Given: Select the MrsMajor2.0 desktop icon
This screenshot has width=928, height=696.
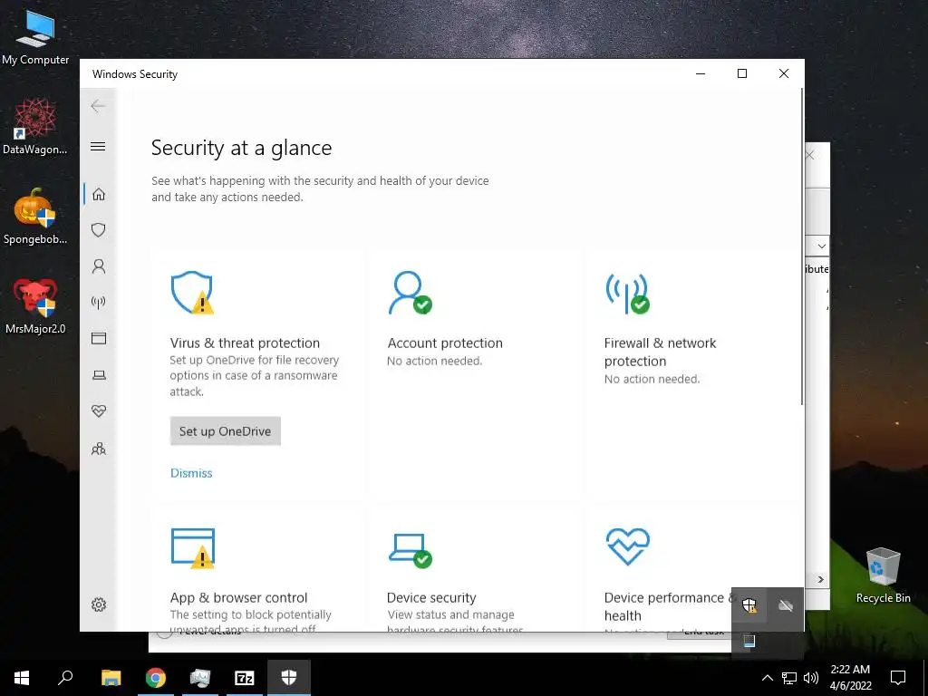Looking at the screenshot, I should point(35,306).
